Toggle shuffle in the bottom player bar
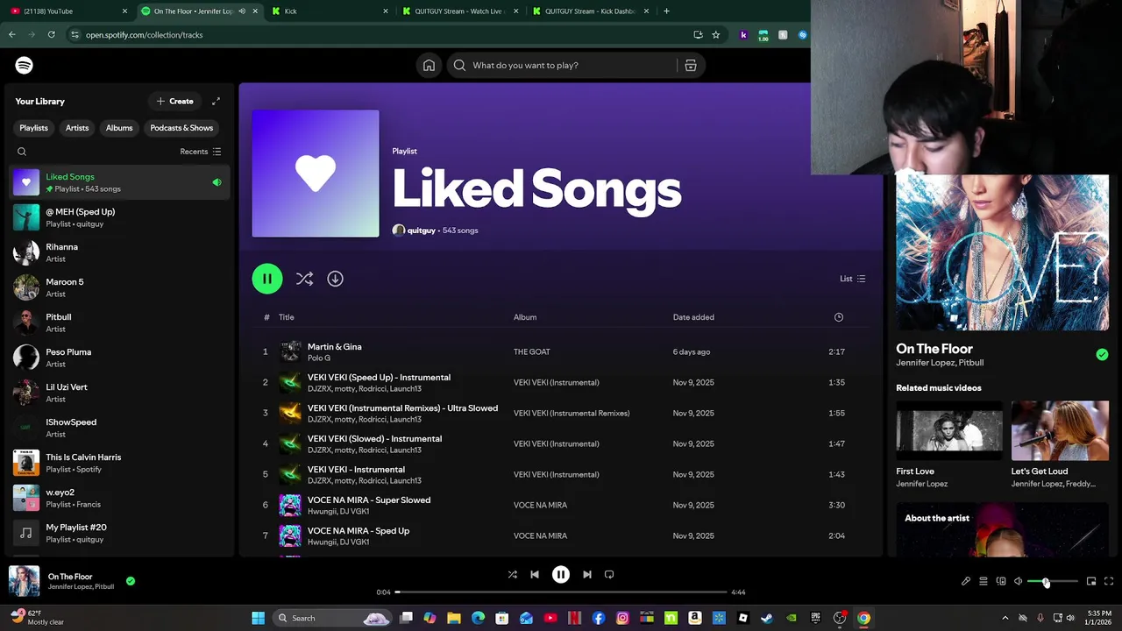The width and height of the screenshot is (1122, 631). pos(513,575)
